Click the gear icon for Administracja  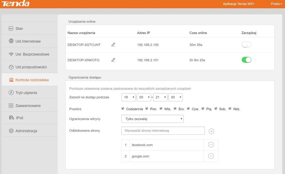(x=11, y=131)
